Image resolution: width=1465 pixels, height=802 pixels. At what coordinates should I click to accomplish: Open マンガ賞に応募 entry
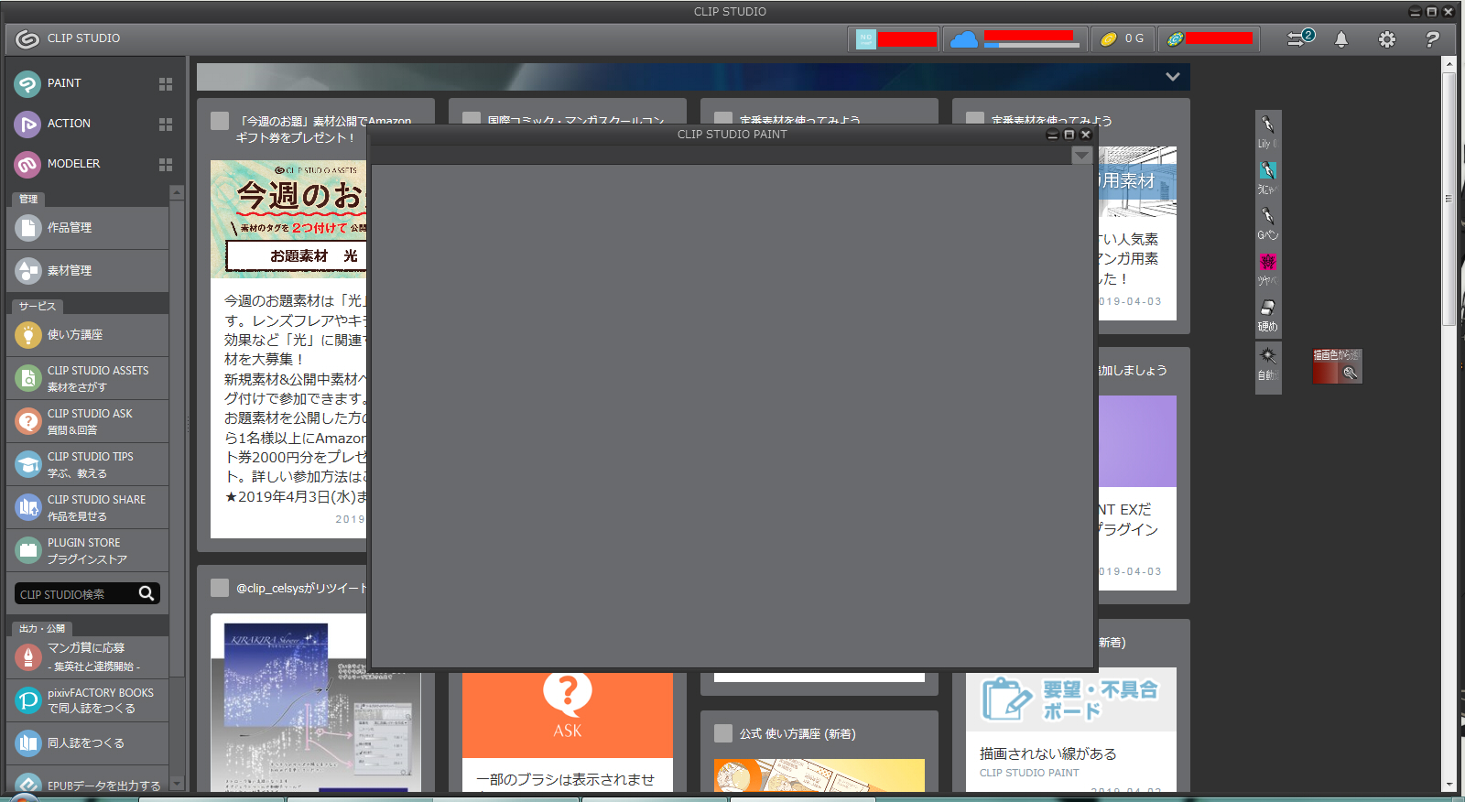87,657
